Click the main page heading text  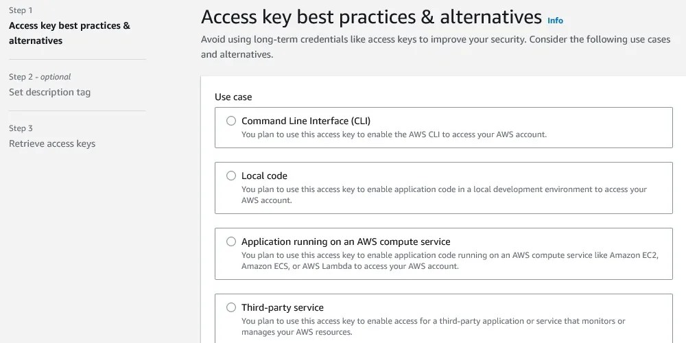click(x=371, y=16)
